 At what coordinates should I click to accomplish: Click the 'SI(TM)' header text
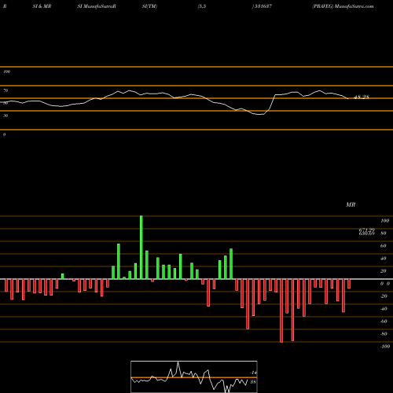149,6
